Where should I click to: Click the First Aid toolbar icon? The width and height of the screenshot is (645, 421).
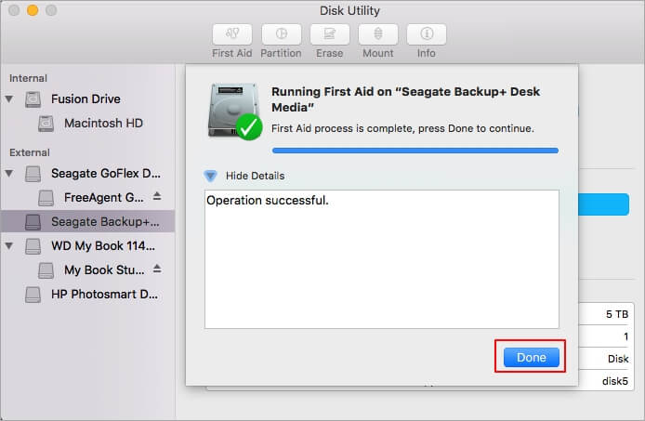[231, 34]
